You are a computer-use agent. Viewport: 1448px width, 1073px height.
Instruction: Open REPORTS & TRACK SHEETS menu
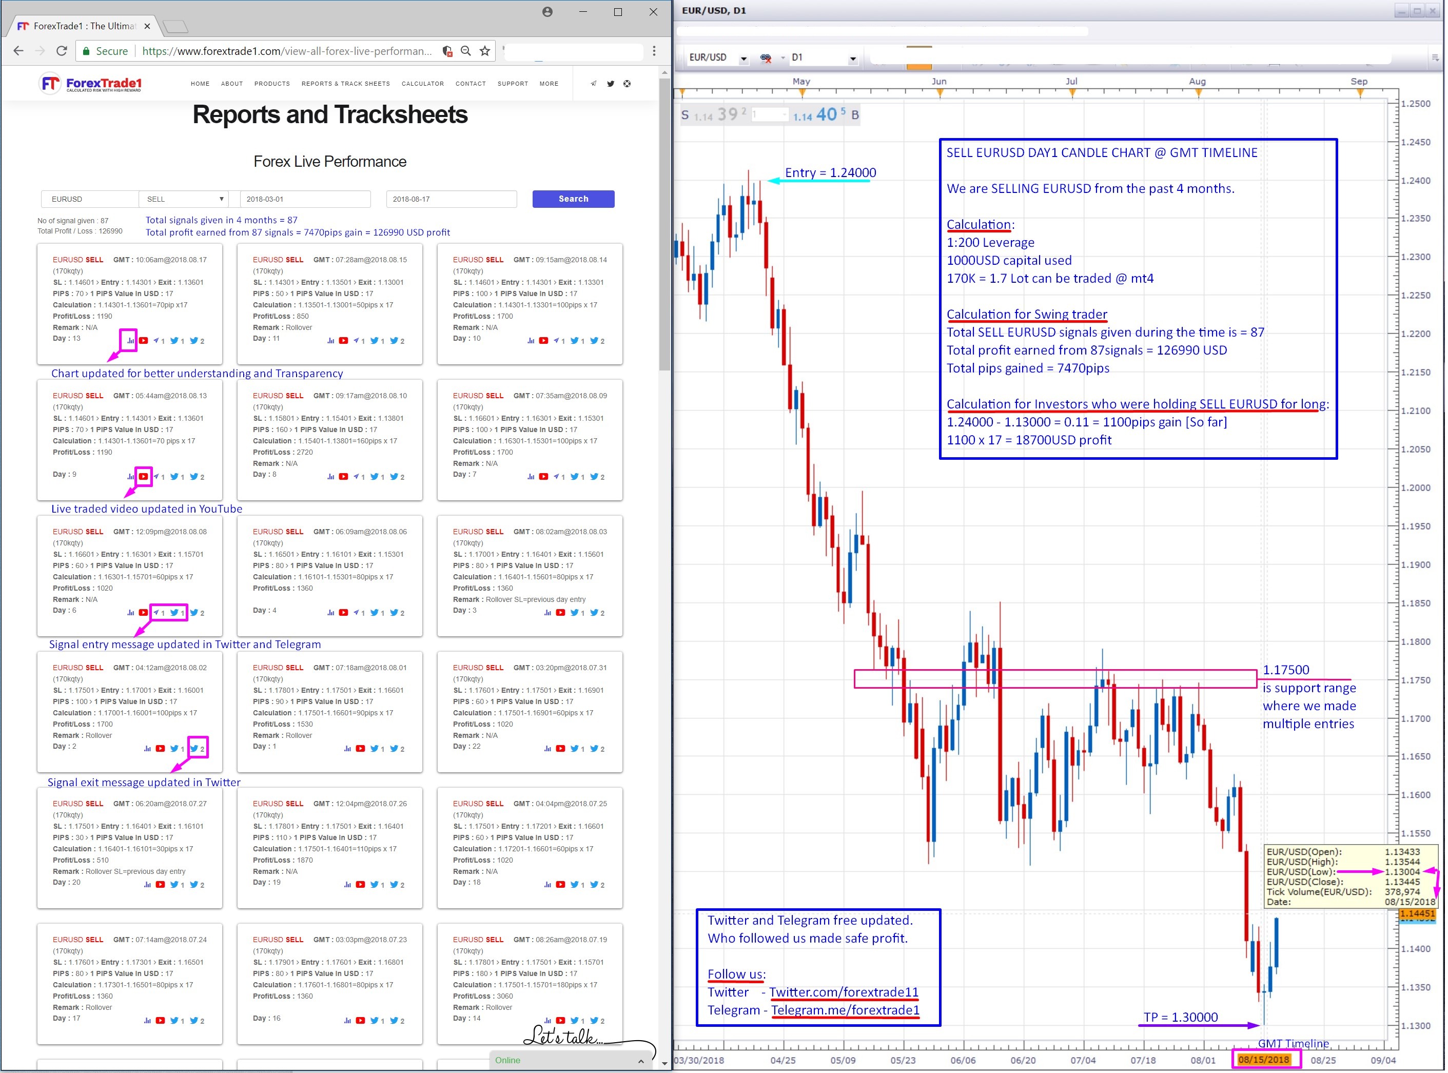(x=346, y=84)
